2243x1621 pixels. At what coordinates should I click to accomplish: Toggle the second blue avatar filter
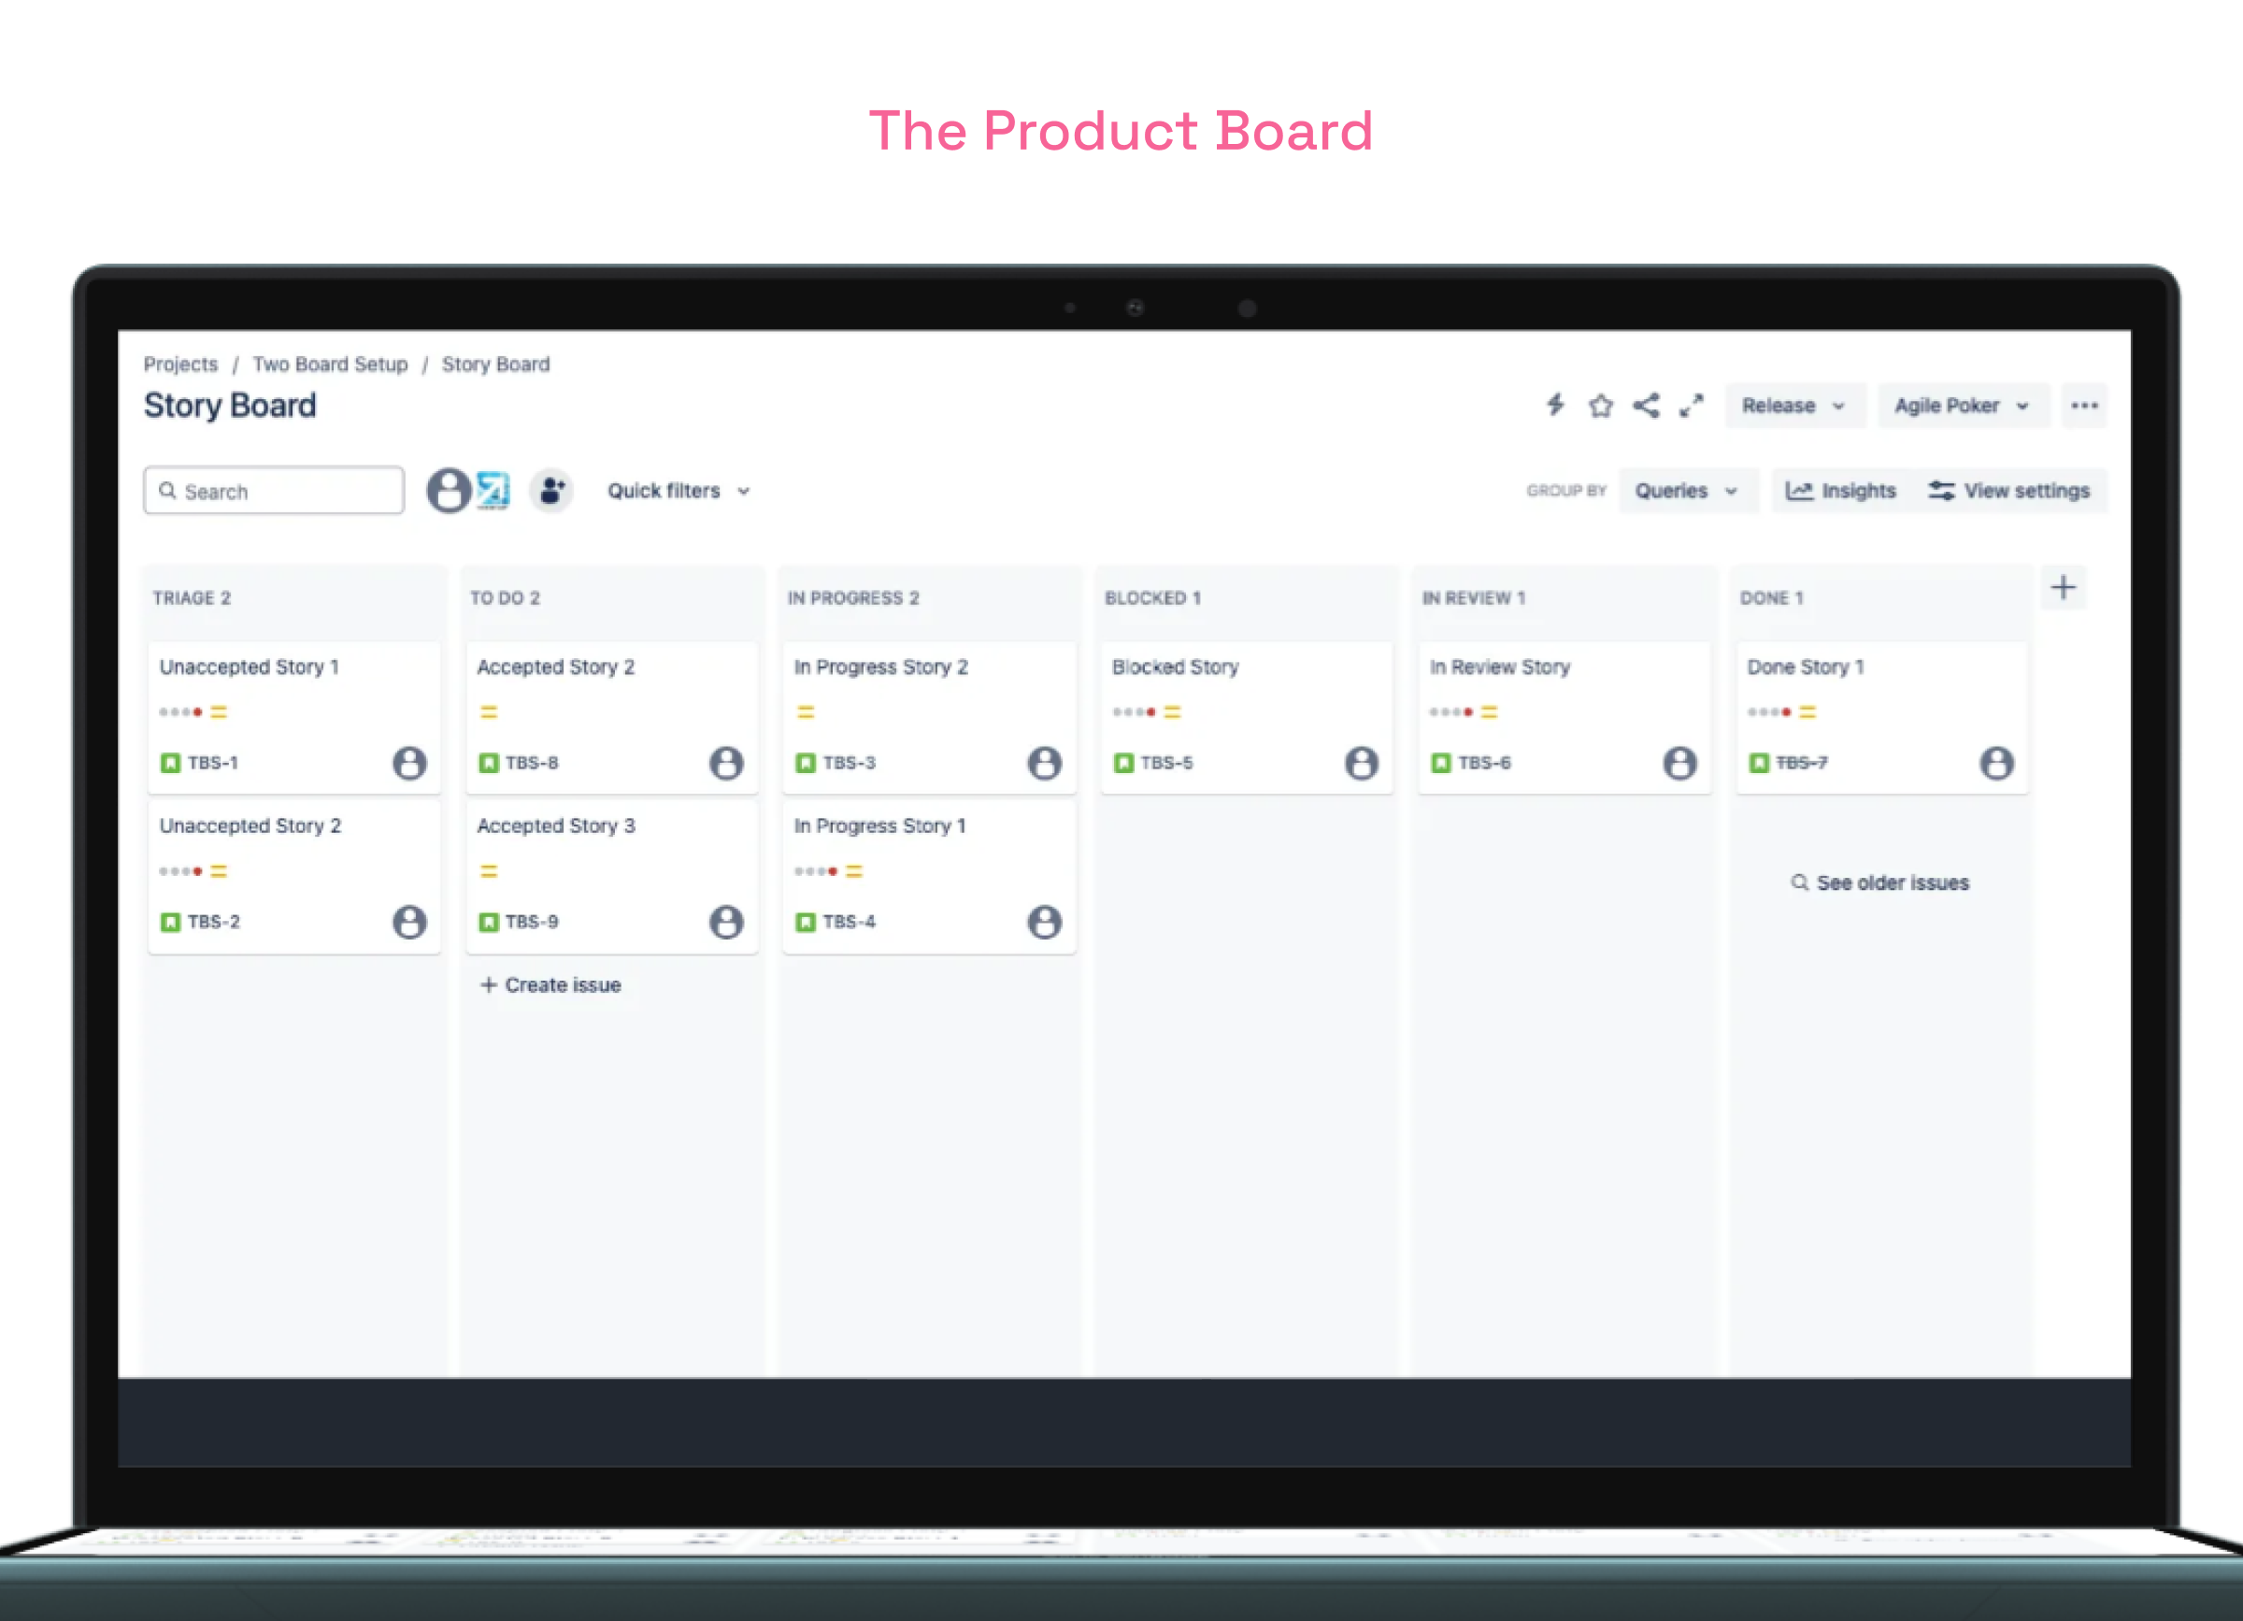pyautogui.click(x=493, y=491)
